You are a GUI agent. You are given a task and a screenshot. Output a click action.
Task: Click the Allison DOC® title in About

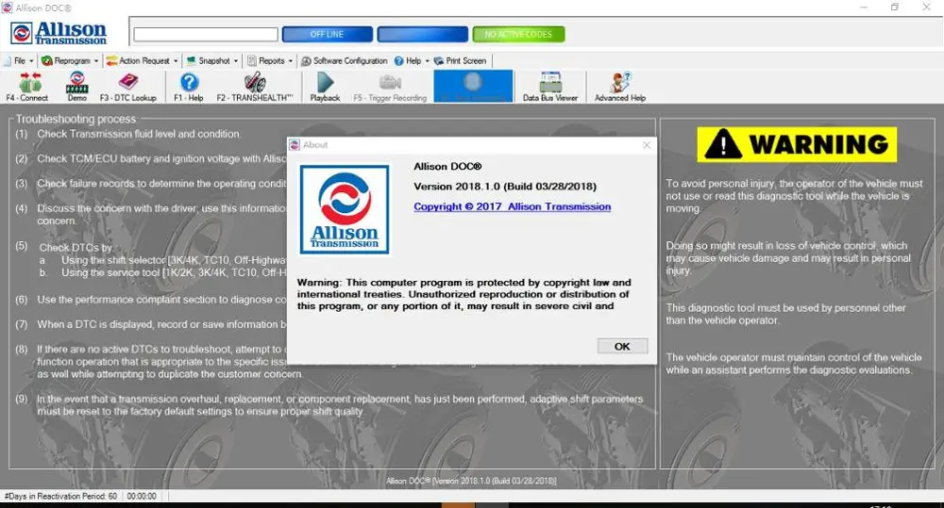[447, 167]
